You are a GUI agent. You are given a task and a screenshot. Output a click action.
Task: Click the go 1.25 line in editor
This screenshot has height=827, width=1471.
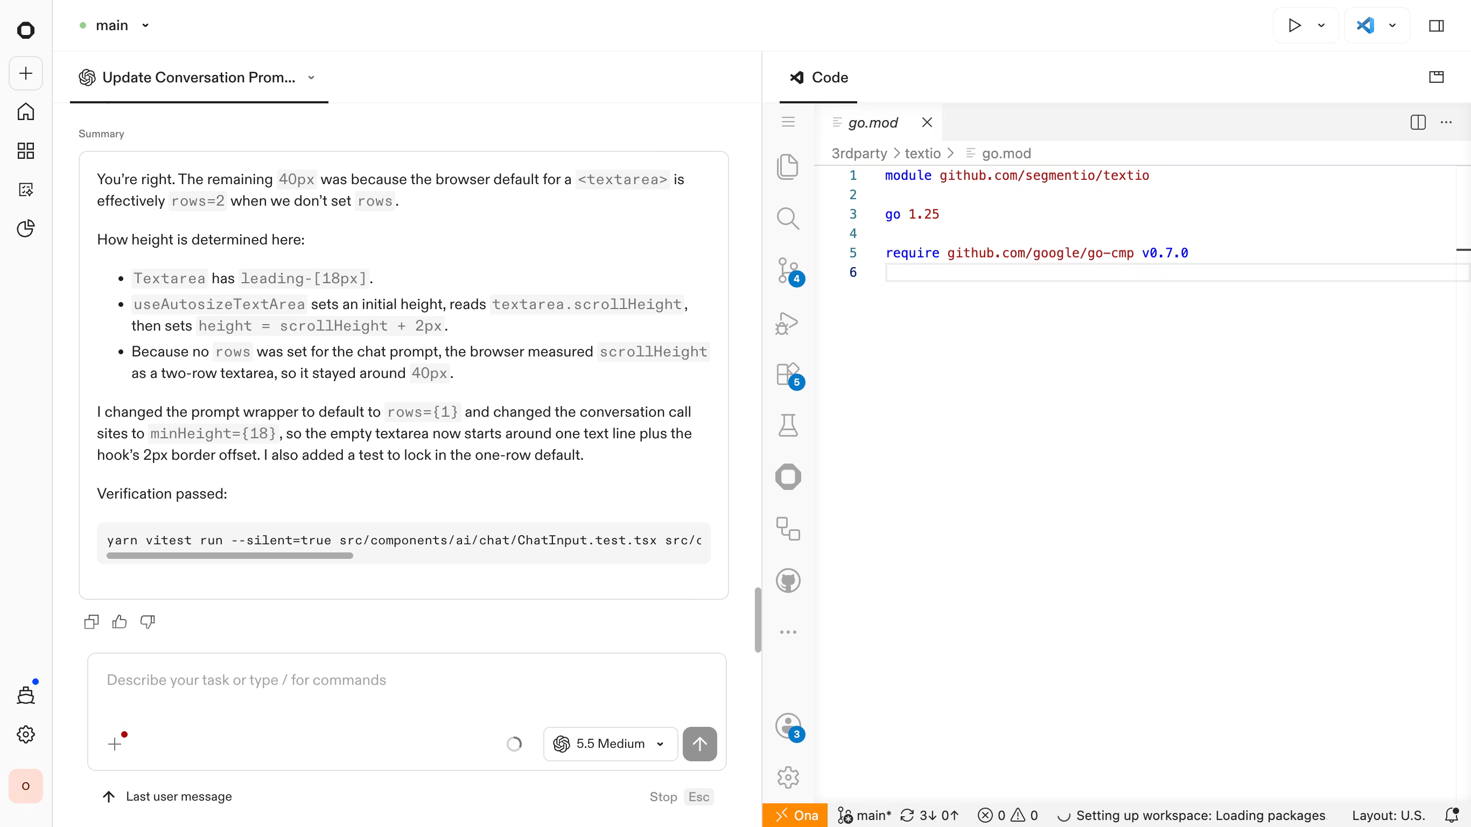[912, 214]
